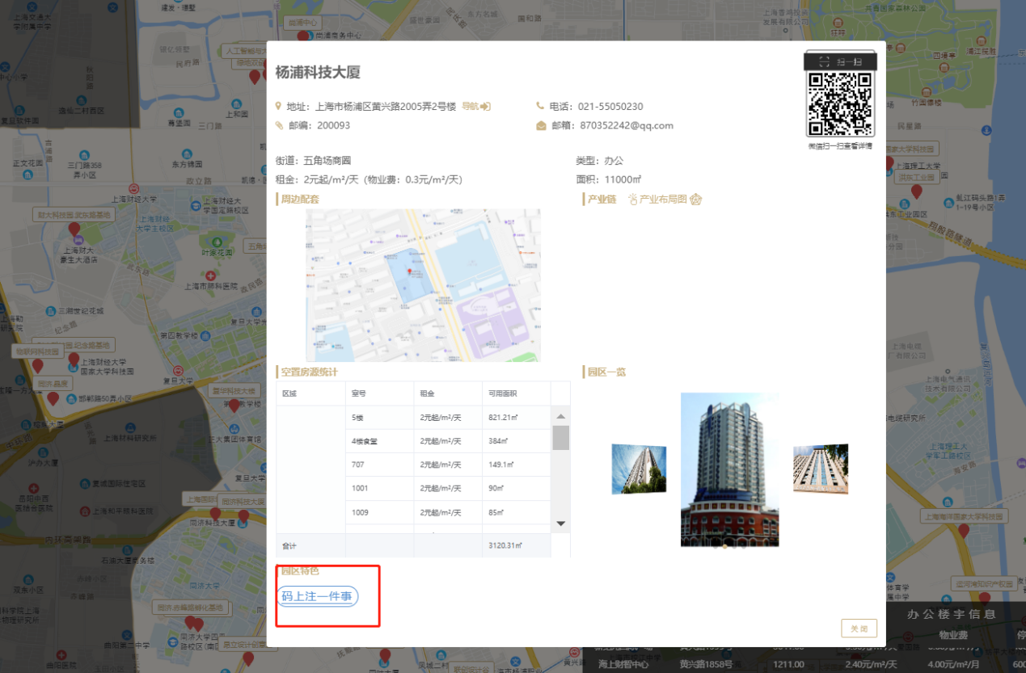Click the 关闭 button on the dialog
The height and width of the screenshot is (673, 1026).
click(x=859, y=628)
